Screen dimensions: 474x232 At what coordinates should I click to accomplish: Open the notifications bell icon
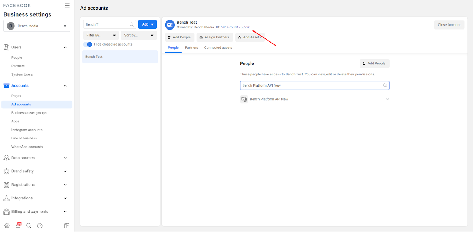click(18, 226)
